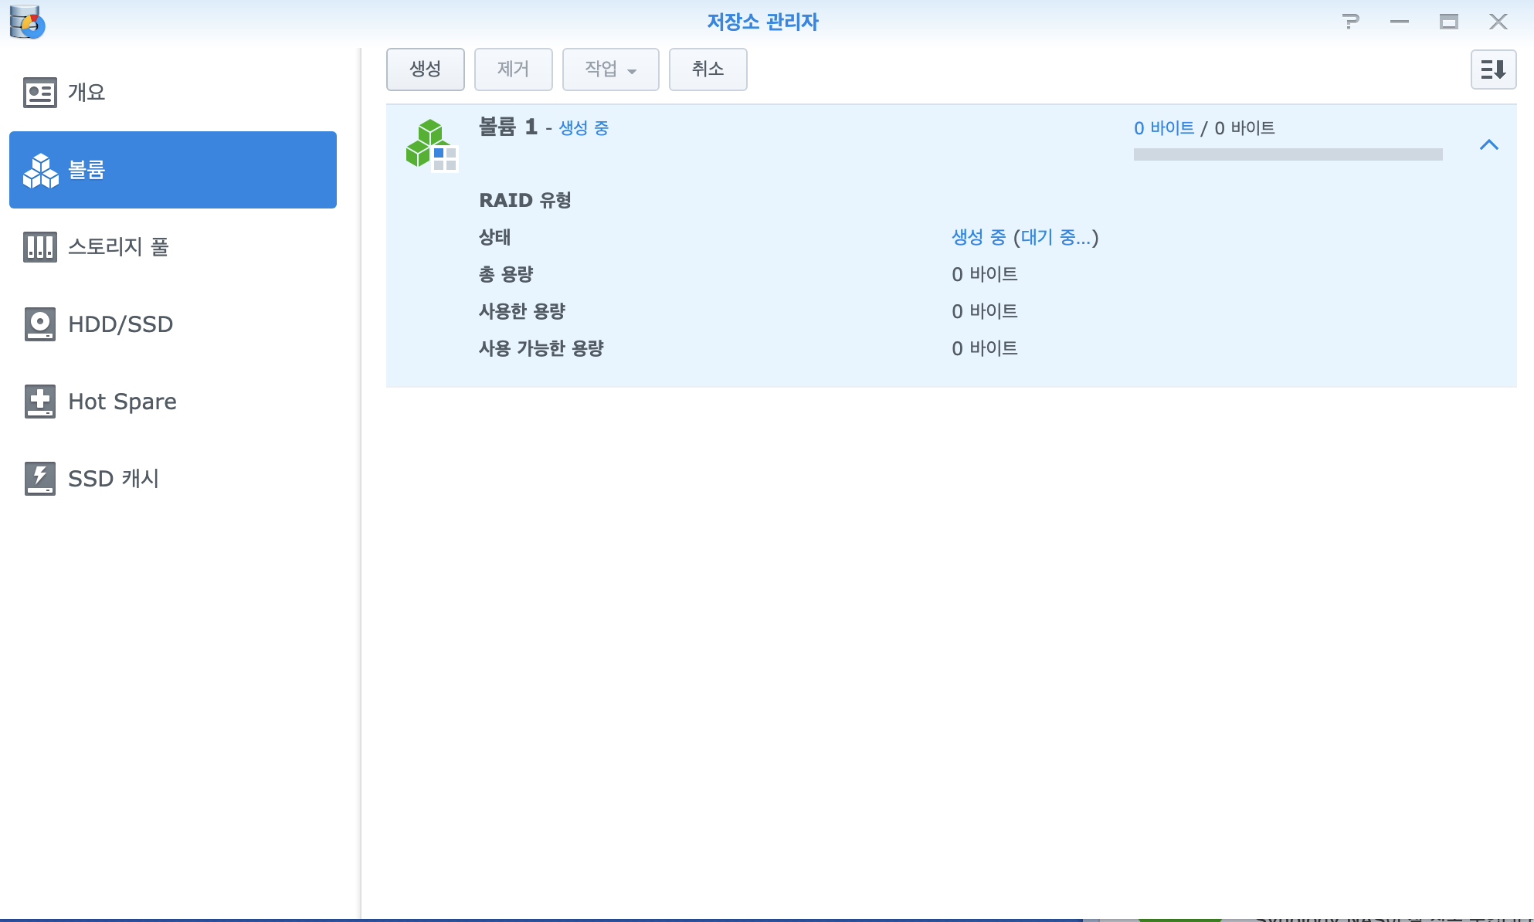
Task: Click the SSD 캐시 lightning icon
Action: tap(39, 479)
